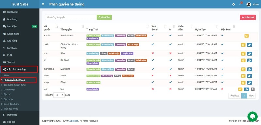Screen dimensions: 261x125
Task: Open the notifications icon with red badge
Action: pos(240,4)
